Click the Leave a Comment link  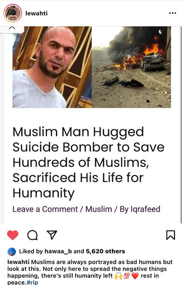(45, 209)
